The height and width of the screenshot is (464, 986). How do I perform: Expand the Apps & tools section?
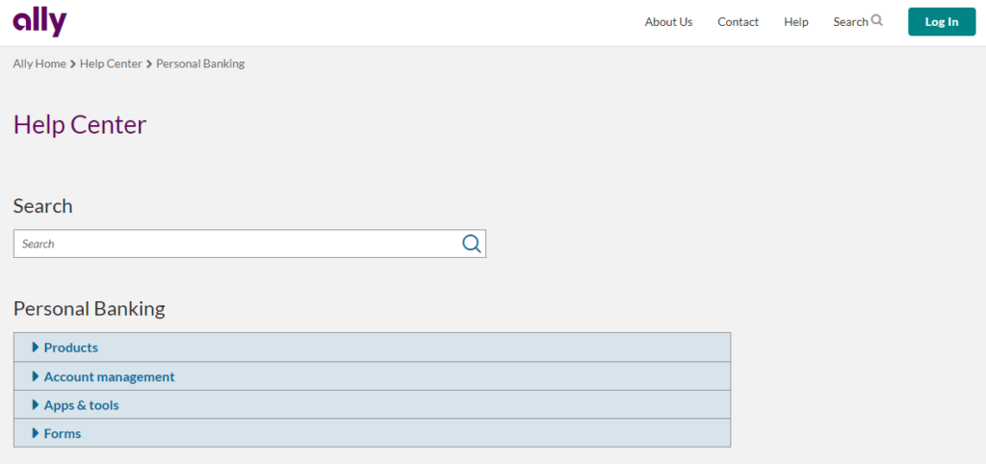pyautogui.click(x=373, y=404)
